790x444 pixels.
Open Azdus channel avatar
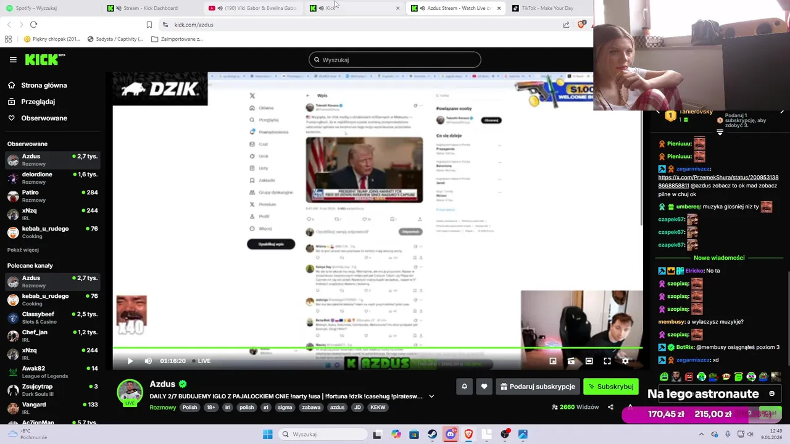coord(130,392)
